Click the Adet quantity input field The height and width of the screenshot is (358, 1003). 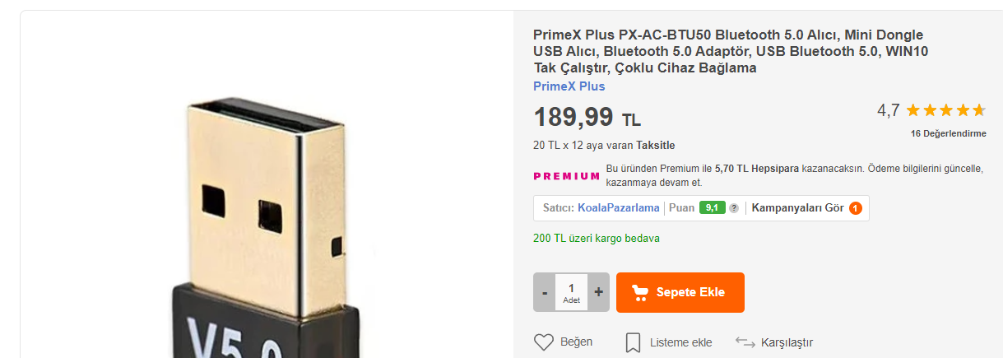[x=571, y=292]
